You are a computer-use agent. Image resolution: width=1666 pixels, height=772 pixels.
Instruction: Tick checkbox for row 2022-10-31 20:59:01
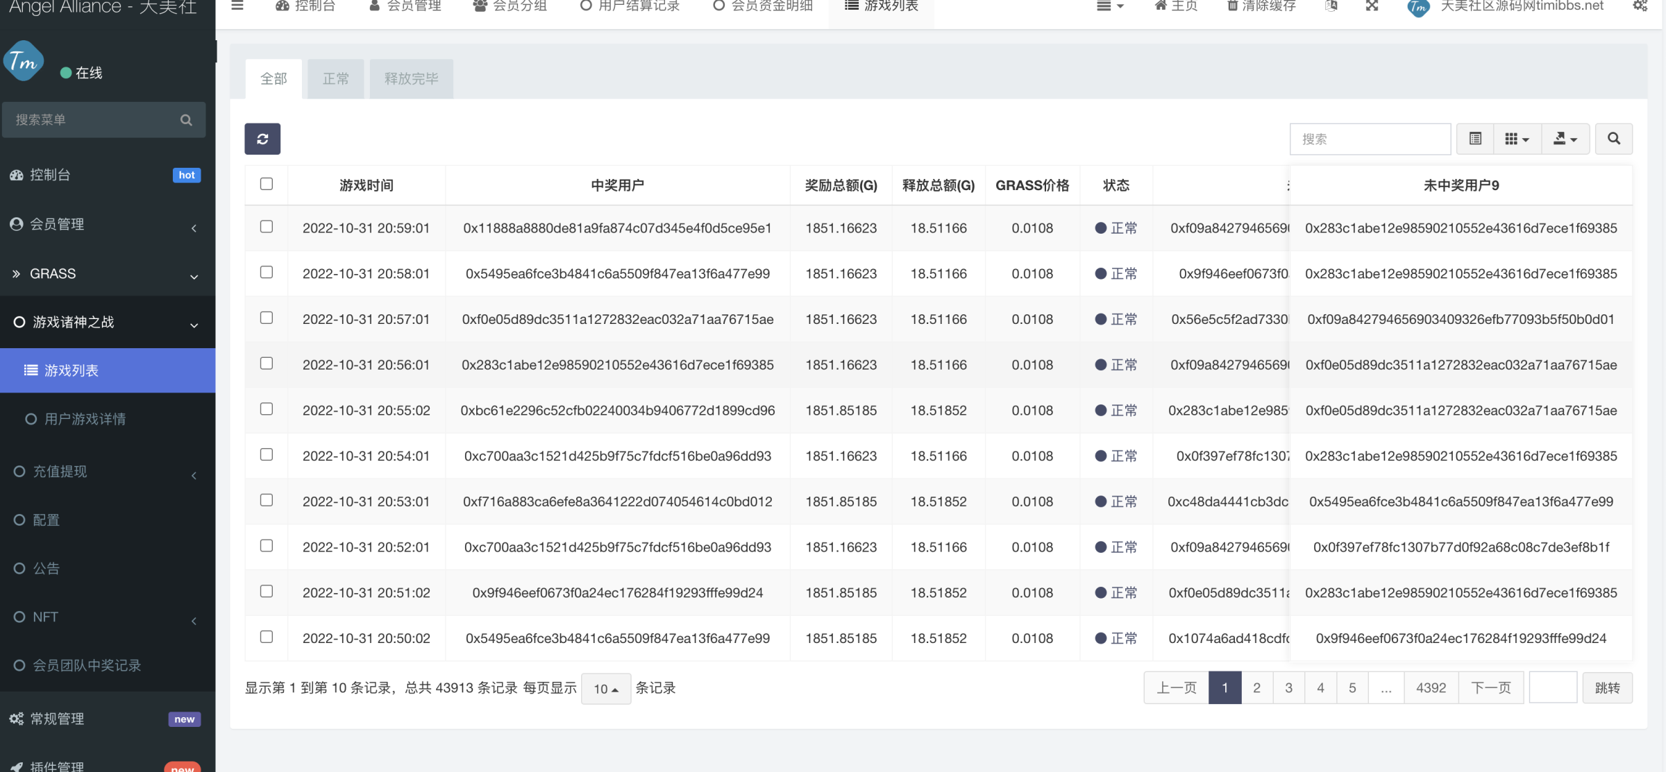pyautogui.click(x=267, y=227)
